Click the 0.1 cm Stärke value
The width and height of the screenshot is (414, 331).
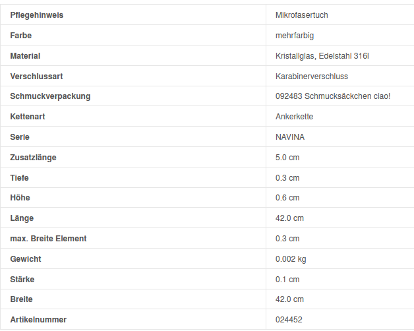287,280
